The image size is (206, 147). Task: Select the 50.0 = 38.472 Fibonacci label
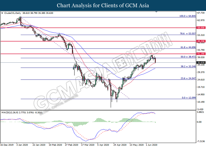tap(188, 57)
